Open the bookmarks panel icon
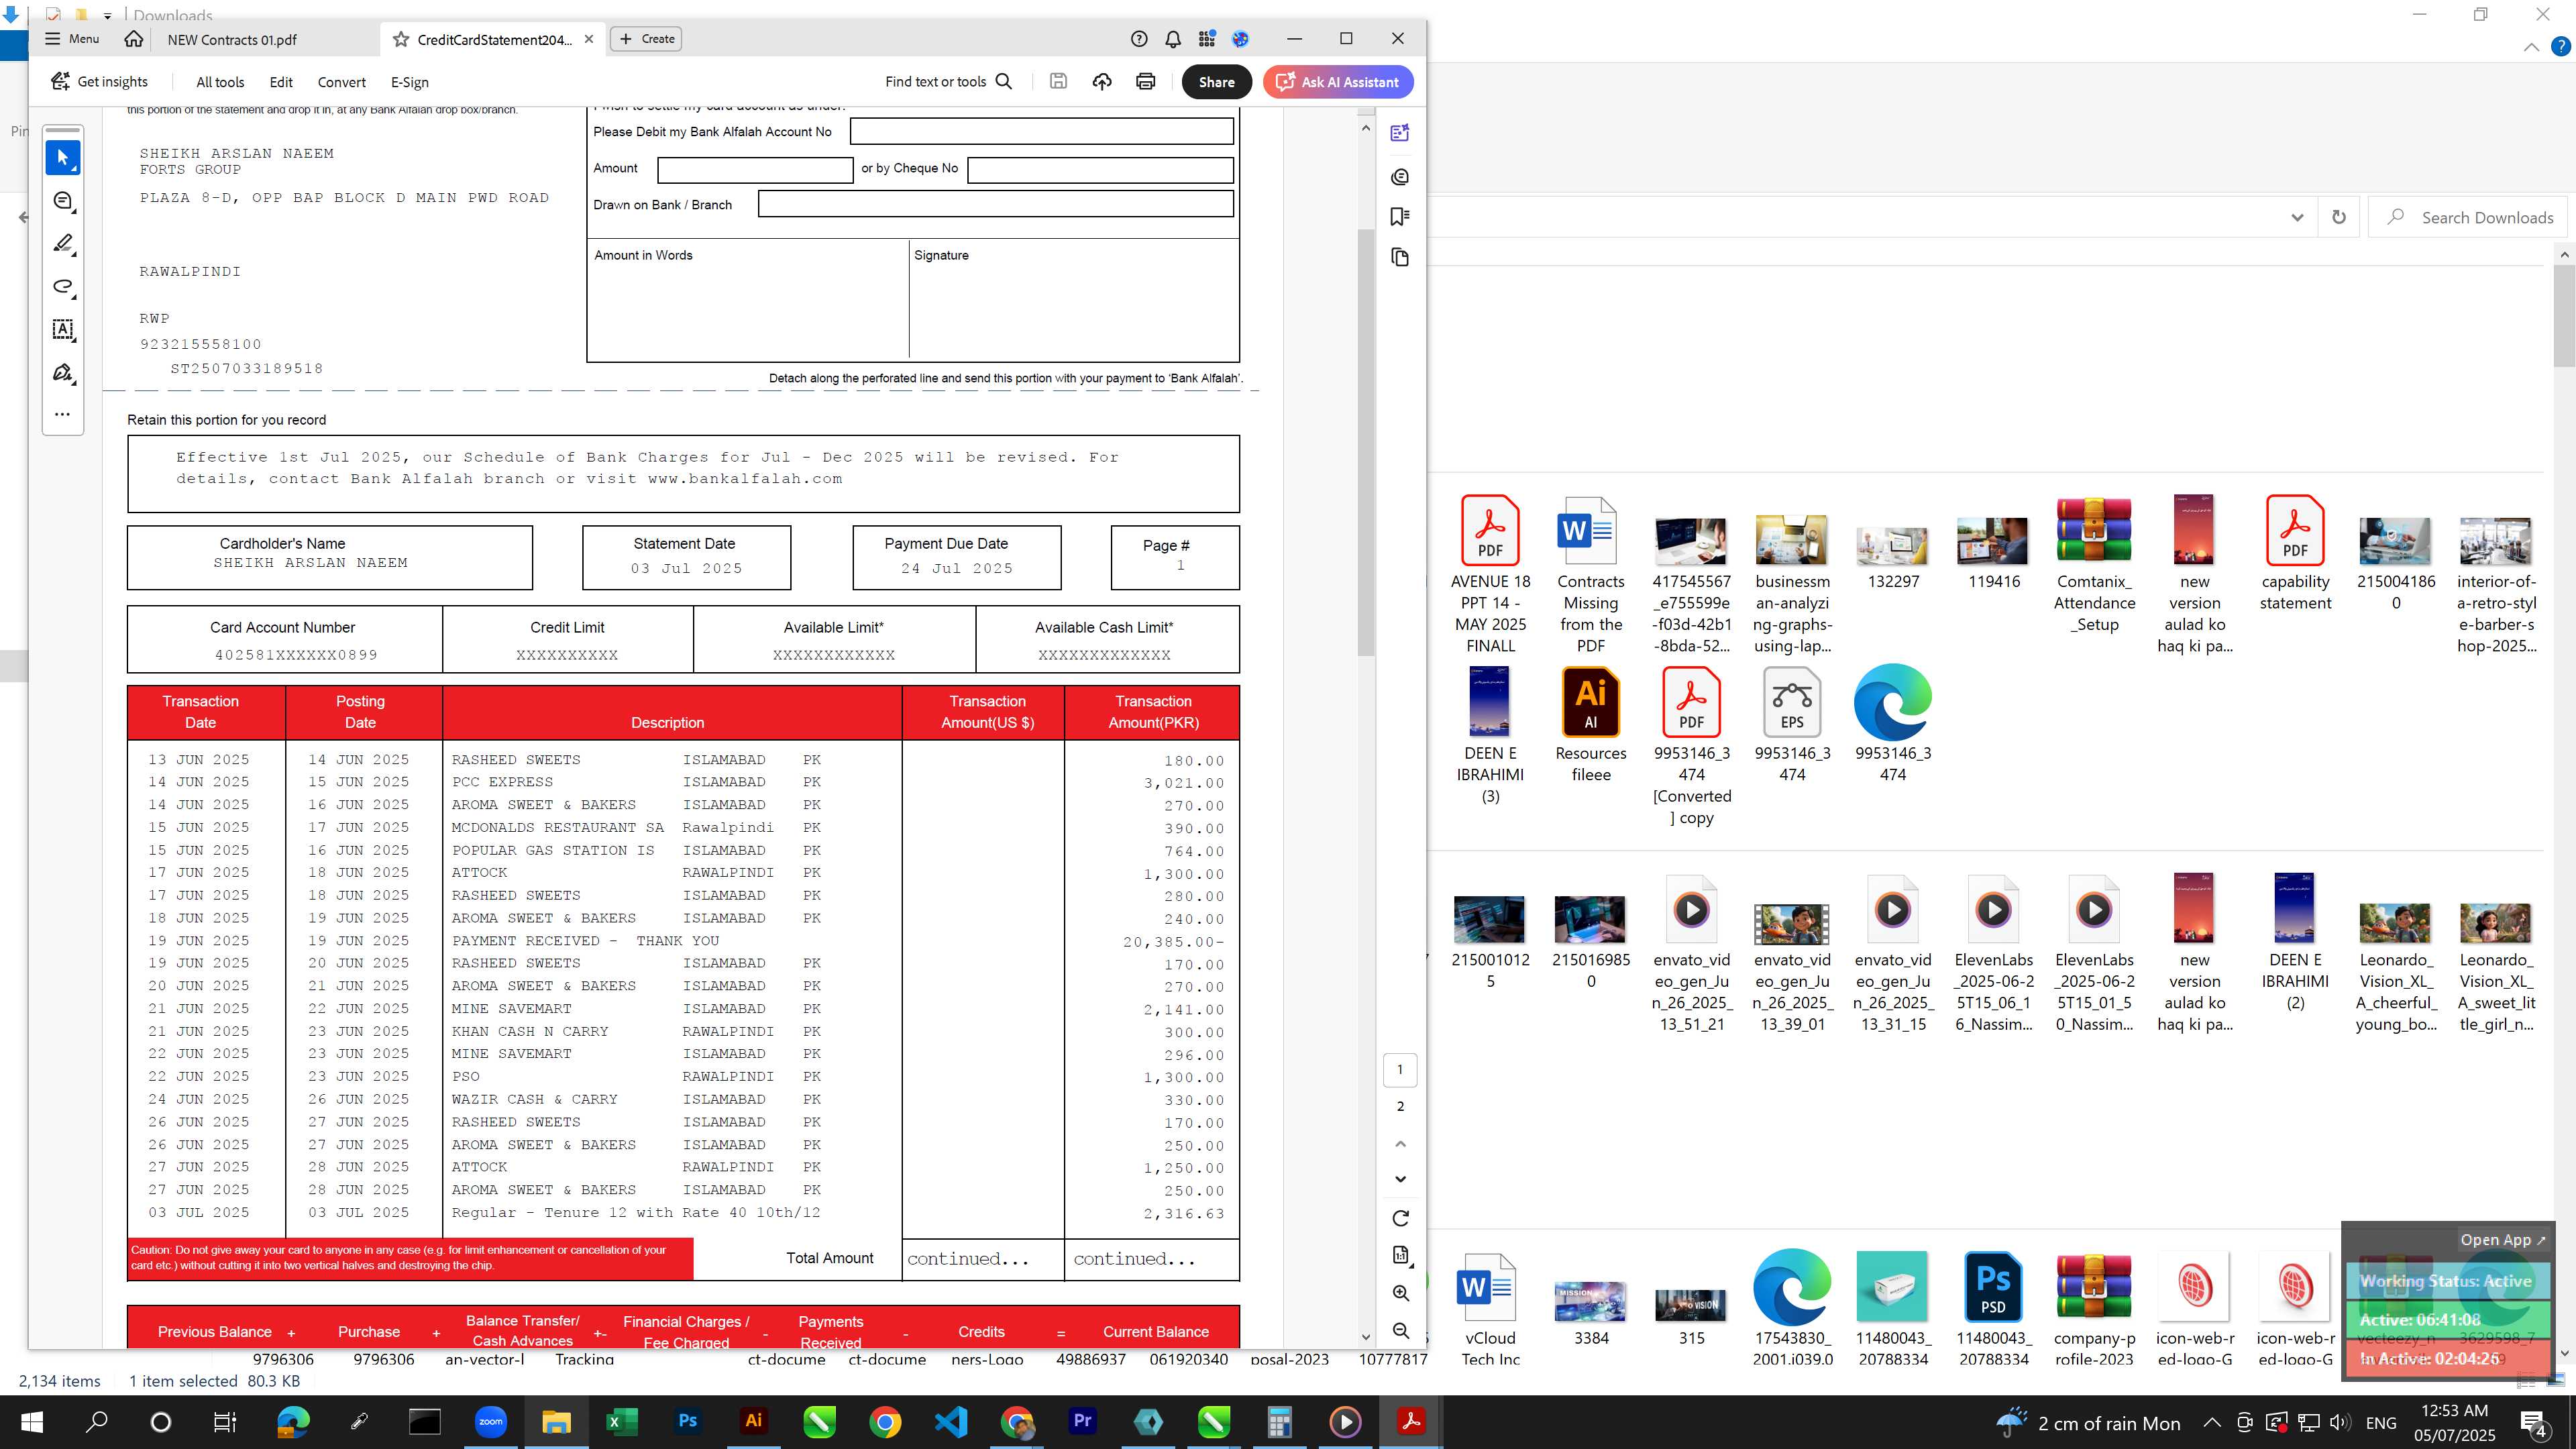The width and height of the screenshot is (2576, 1449). (1400, 217)
